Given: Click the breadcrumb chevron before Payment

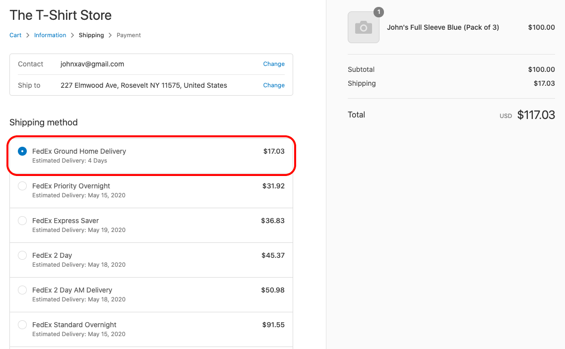Looking at the screenshot, I should tap(110, 35).
